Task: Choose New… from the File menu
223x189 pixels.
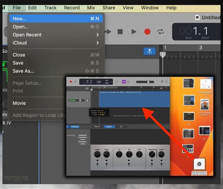Action: pos(56,19)
